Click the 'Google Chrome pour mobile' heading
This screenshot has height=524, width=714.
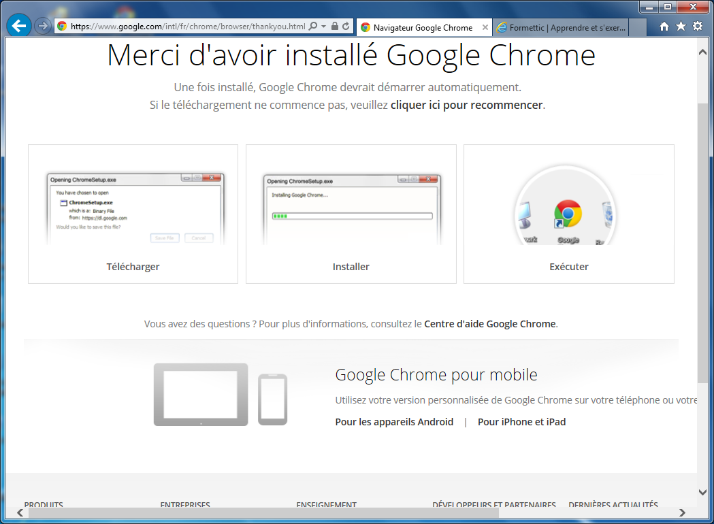click(x=436, y=375)
